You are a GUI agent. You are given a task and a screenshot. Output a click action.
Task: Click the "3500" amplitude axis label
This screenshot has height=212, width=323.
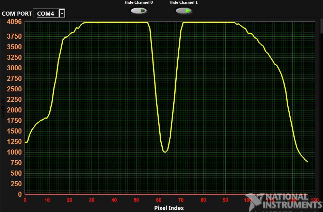pyautogui.click(x=14, y=47)
